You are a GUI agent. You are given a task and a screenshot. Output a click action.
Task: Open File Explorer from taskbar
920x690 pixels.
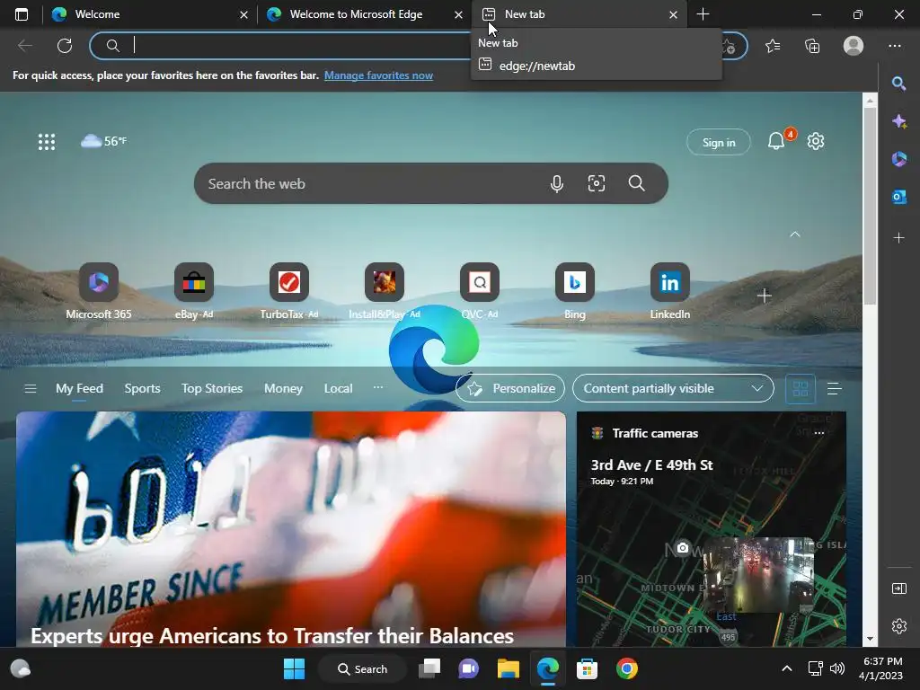[x=509, y=668]
